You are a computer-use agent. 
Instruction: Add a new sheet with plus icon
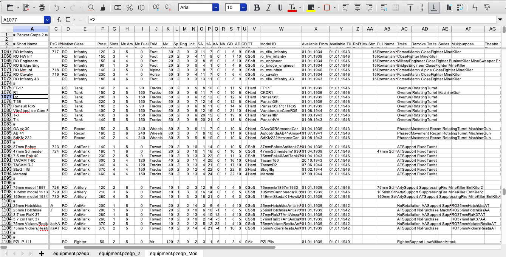coord(42,254)
